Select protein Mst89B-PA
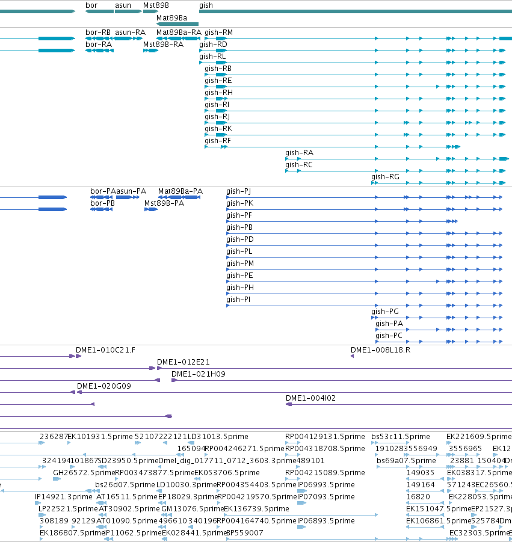Viewport: 512px width, 542px height. [164, 203]
